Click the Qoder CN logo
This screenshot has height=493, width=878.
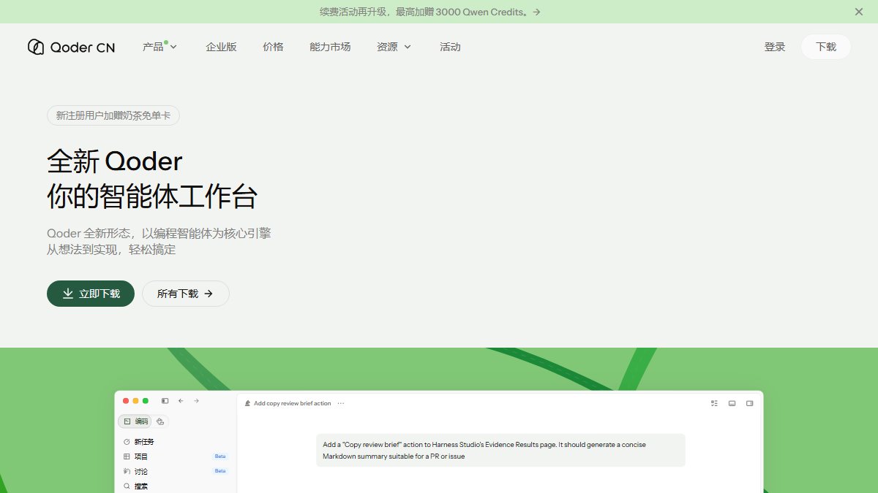point(71,47)
